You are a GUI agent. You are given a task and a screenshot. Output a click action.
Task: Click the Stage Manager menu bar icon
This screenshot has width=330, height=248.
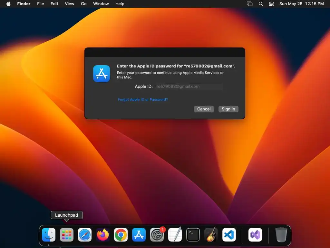(250, 4)
